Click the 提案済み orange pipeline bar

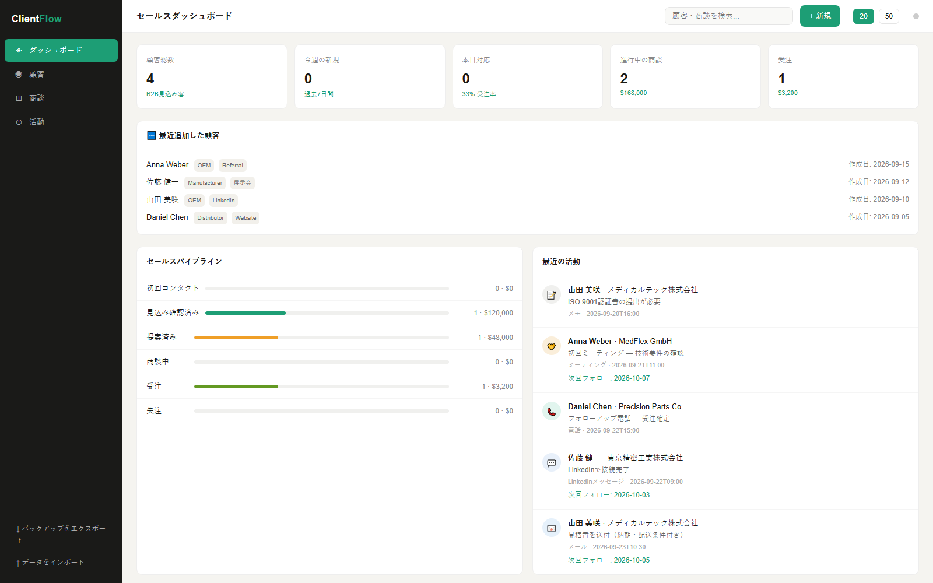pyautogui.click(x=236, y=338)
